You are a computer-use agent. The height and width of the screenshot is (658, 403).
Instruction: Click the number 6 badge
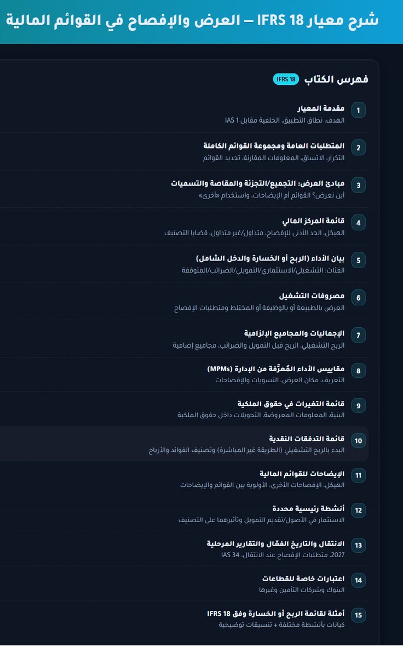pyautogui.click(x=359, y=297)
